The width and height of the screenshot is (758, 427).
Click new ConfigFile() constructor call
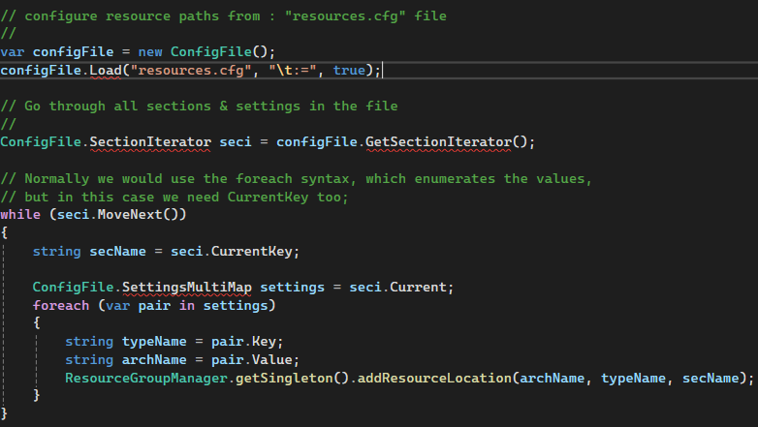click(203, 52)
